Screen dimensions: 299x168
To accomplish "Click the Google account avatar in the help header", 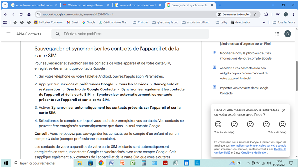I will click(x=287, y=34).
